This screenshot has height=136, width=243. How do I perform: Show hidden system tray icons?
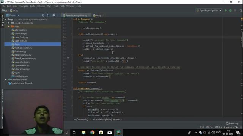coord(196,133)
